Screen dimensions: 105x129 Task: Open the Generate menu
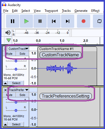click(x=81, y=11)
